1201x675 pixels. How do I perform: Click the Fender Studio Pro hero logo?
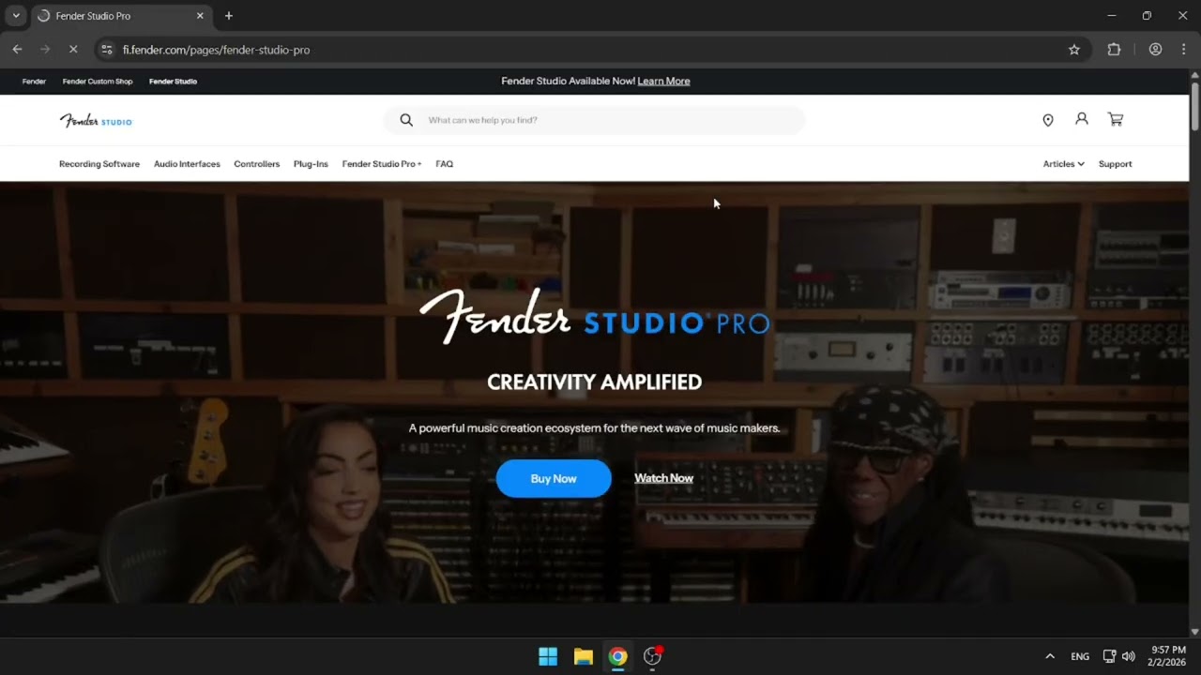click(x=594, y=317)
